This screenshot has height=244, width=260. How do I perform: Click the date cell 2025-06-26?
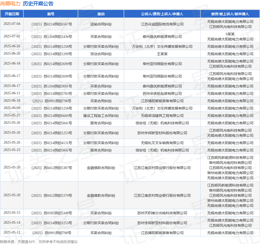(x=12, y=46)
